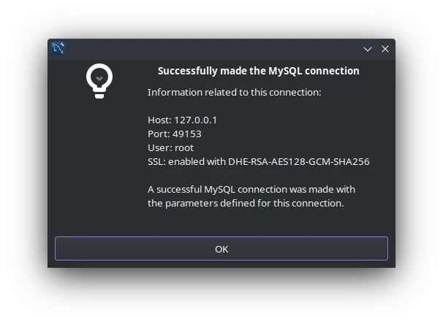Click the 'Port:' label
The height and width of the screenshot is (324, 443).
[x=159, y=134]
